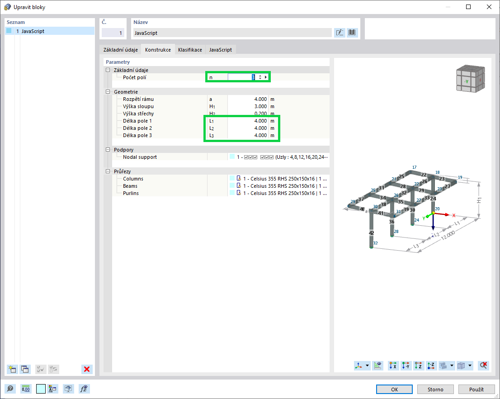The image size is (500, 399).
Task: Click the transparent cube display icon
Action: coord(461,366)
